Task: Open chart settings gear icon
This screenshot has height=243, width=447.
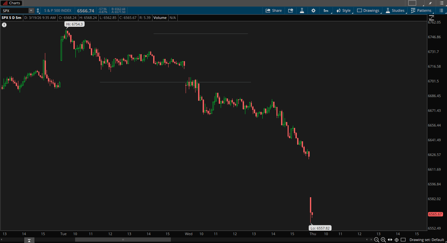Action: pyautogui.click(x=313, y=11)
